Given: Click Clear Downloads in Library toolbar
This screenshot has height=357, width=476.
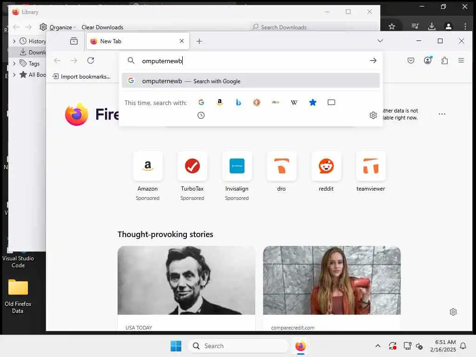Looking at the screenshot, I should pyautogui.click(x=102, y=27).
